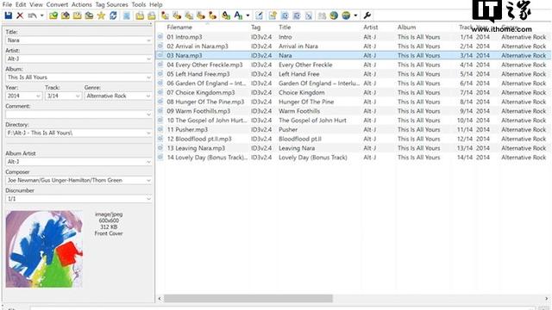Click the Extended Tags pencil icon
This screenshot has width=552, height=310.
click(259, 15)
